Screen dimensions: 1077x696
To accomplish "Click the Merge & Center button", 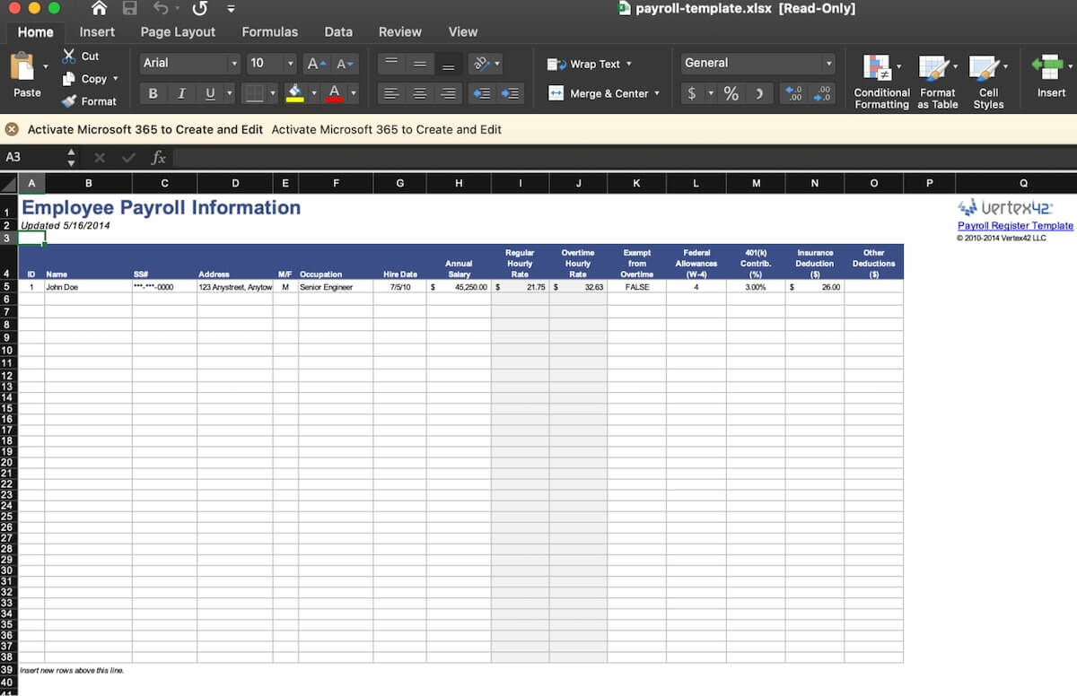I will [598, 93].
